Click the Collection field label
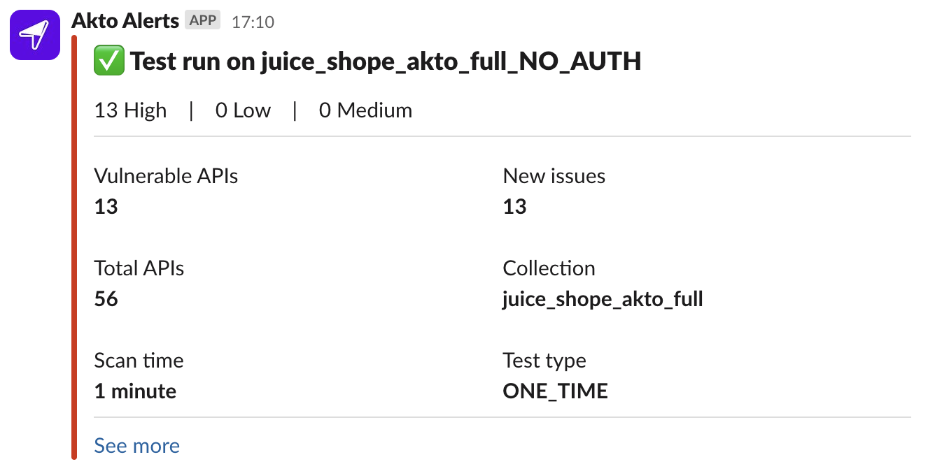 tap(549, 268)
